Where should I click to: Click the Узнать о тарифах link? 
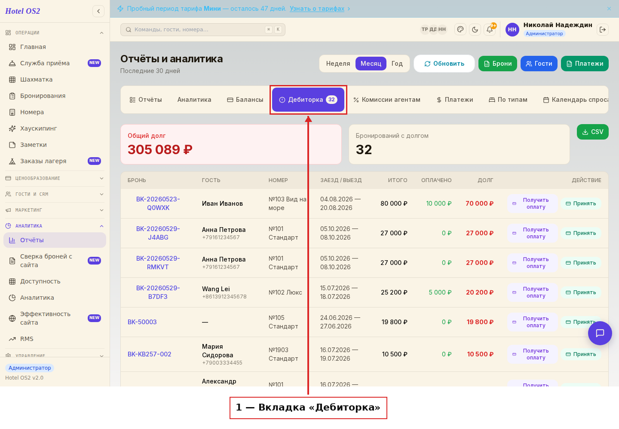(317, 9)
